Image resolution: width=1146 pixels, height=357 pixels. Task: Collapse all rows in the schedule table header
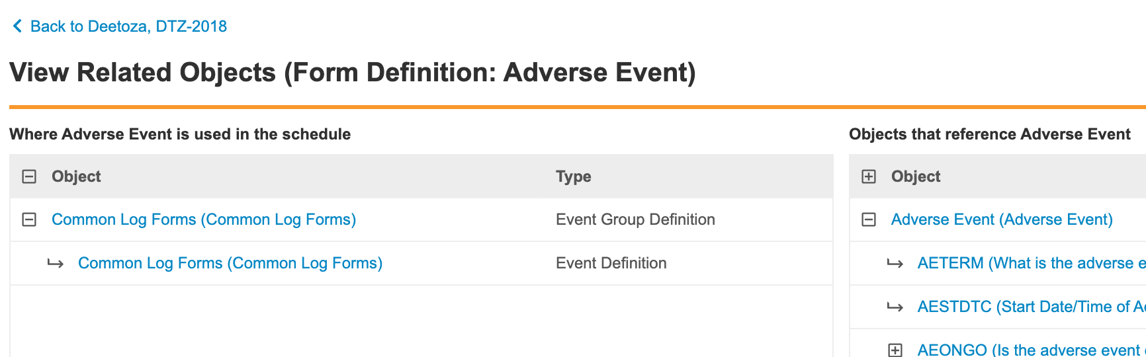[29, 177]
